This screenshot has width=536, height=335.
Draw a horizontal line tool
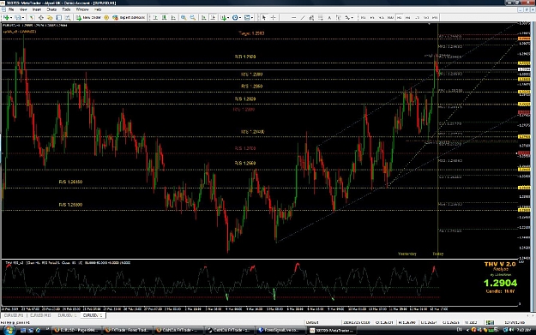[293, 17]
